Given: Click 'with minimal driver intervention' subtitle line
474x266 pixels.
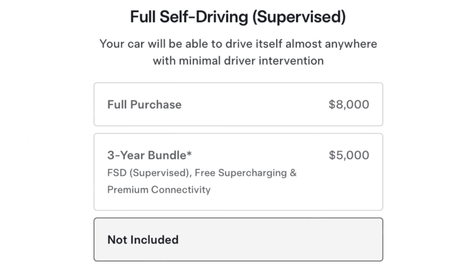Looking at the screenshot, I should (238, 60).
